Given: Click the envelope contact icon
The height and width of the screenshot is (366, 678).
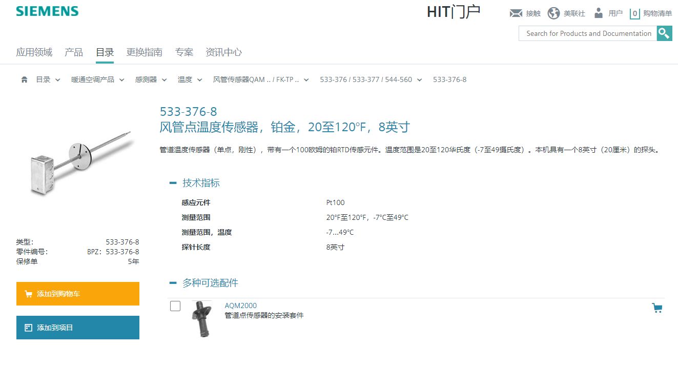Looking at the screenshot, I should tap(516, 13).
